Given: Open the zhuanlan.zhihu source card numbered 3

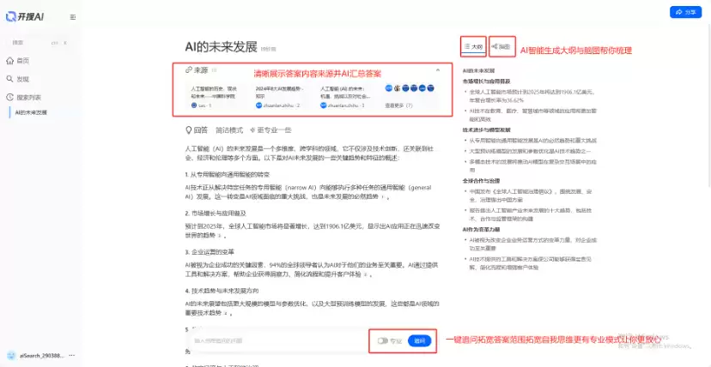Looking at the screenshot, I should coord(344,97).
